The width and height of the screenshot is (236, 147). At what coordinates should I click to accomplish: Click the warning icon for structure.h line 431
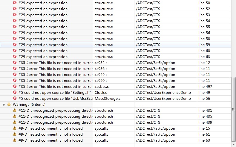pyautogui.click(x=15, y=111)
